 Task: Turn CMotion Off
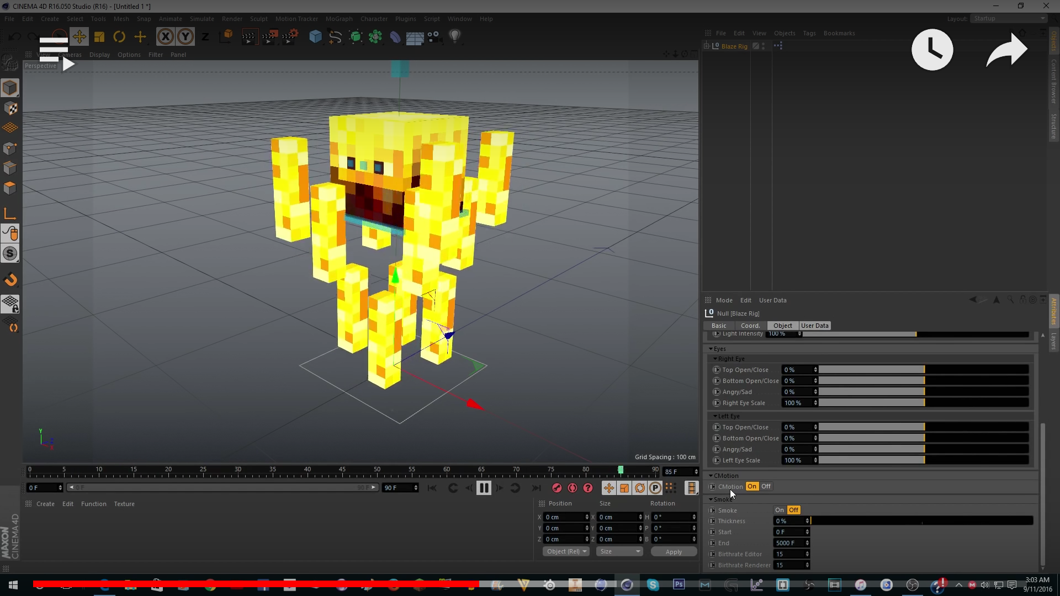point(766,486)
